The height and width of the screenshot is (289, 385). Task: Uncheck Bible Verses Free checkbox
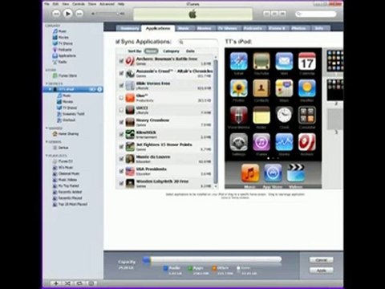[121, 86]
